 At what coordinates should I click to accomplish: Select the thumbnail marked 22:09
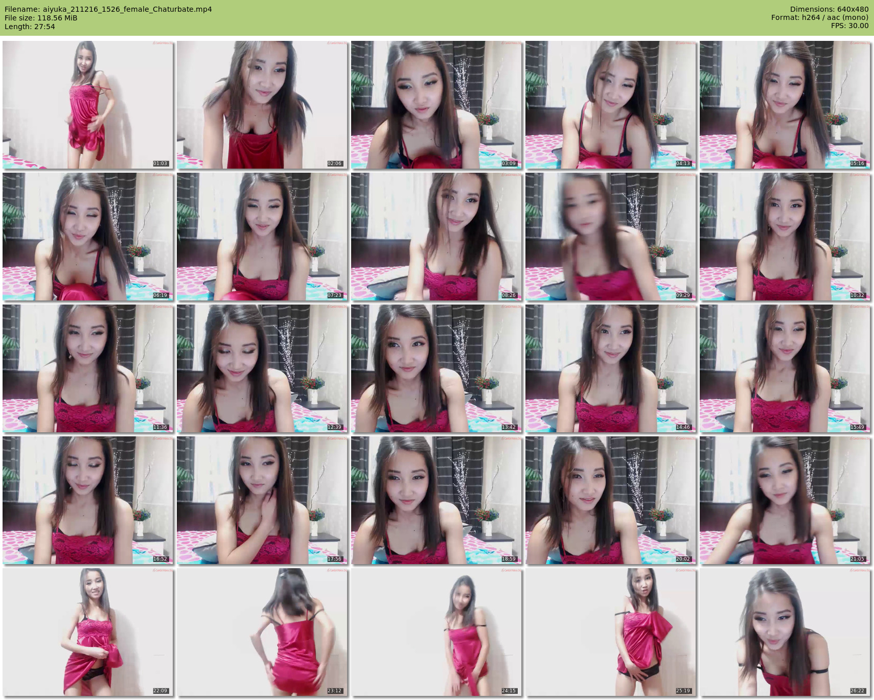click(x=88, y=632)
